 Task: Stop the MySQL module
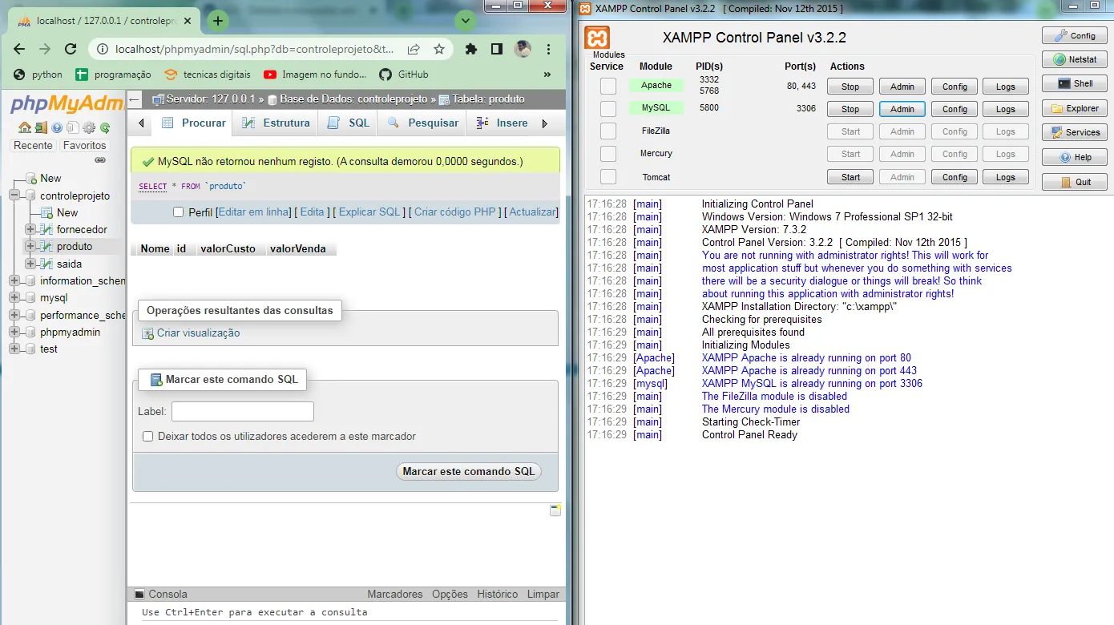[x=850, y=109]
